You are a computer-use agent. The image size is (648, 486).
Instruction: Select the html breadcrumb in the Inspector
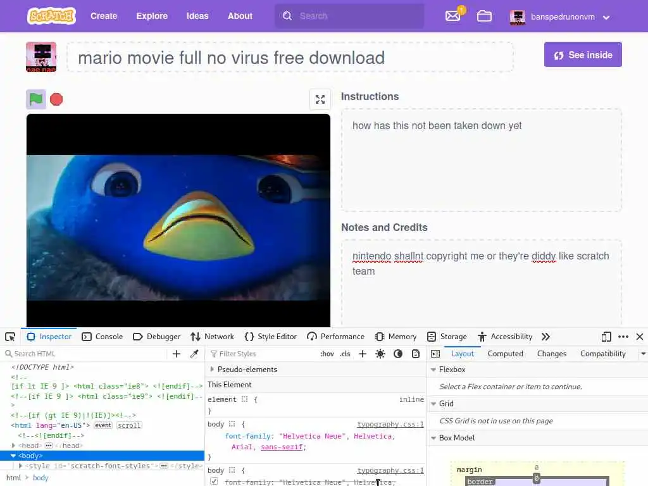click(13, 478)
